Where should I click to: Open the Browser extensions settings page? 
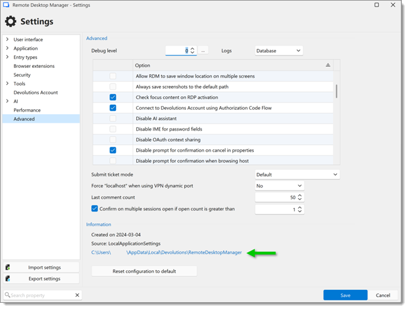(x=34, y=66)
